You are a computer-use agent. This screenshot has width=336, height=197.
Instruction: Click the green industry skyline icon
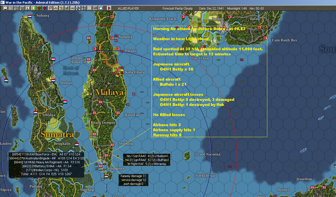(67, 8)
